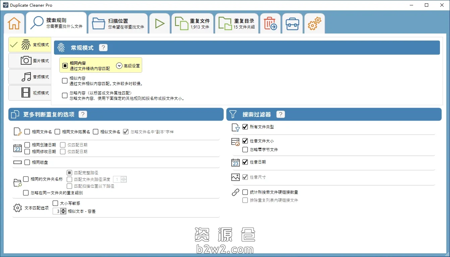Screen dimensions: 450x257
Task: Switch to the 重复文件 tab
Action: pyautogui.click(x=193, y=23)
